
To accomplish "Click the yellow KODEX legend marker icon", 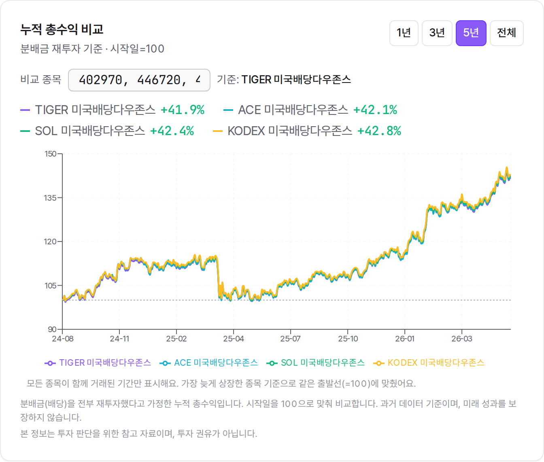I will tap(378, 363).
